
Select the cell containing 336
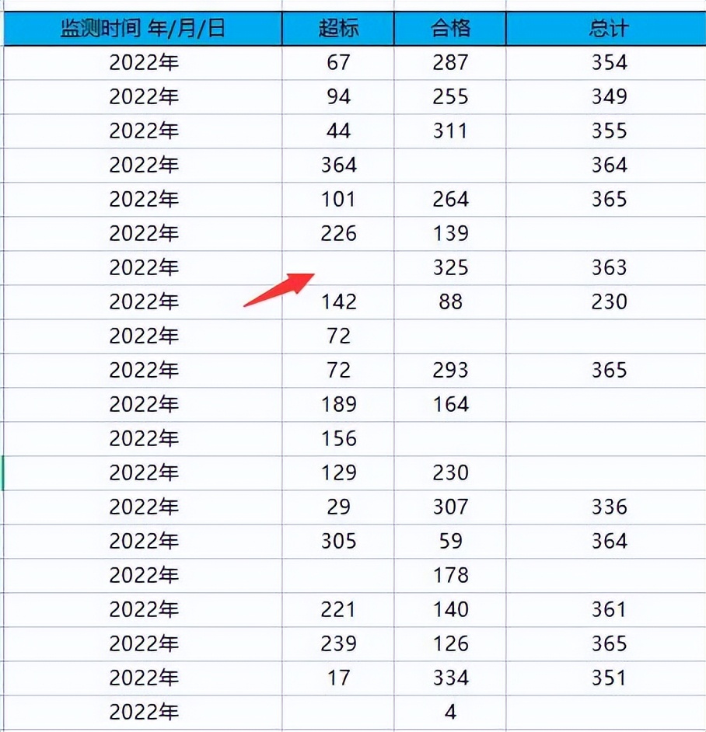(x=606, y=507)
